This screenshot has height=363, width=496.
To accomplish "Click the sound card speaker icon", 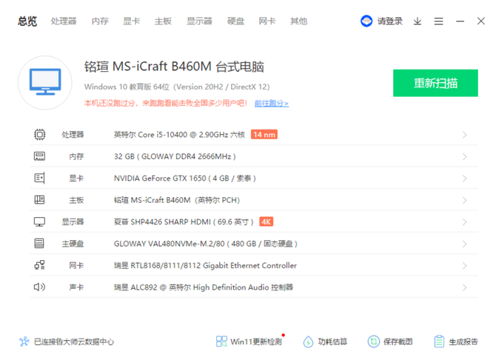I will [39, 287].
